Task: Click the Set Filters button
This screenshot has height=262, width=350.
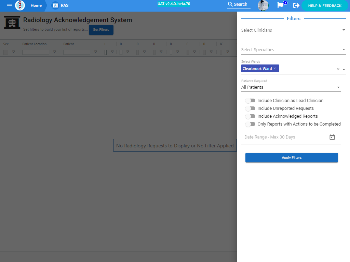Action: 101,30
